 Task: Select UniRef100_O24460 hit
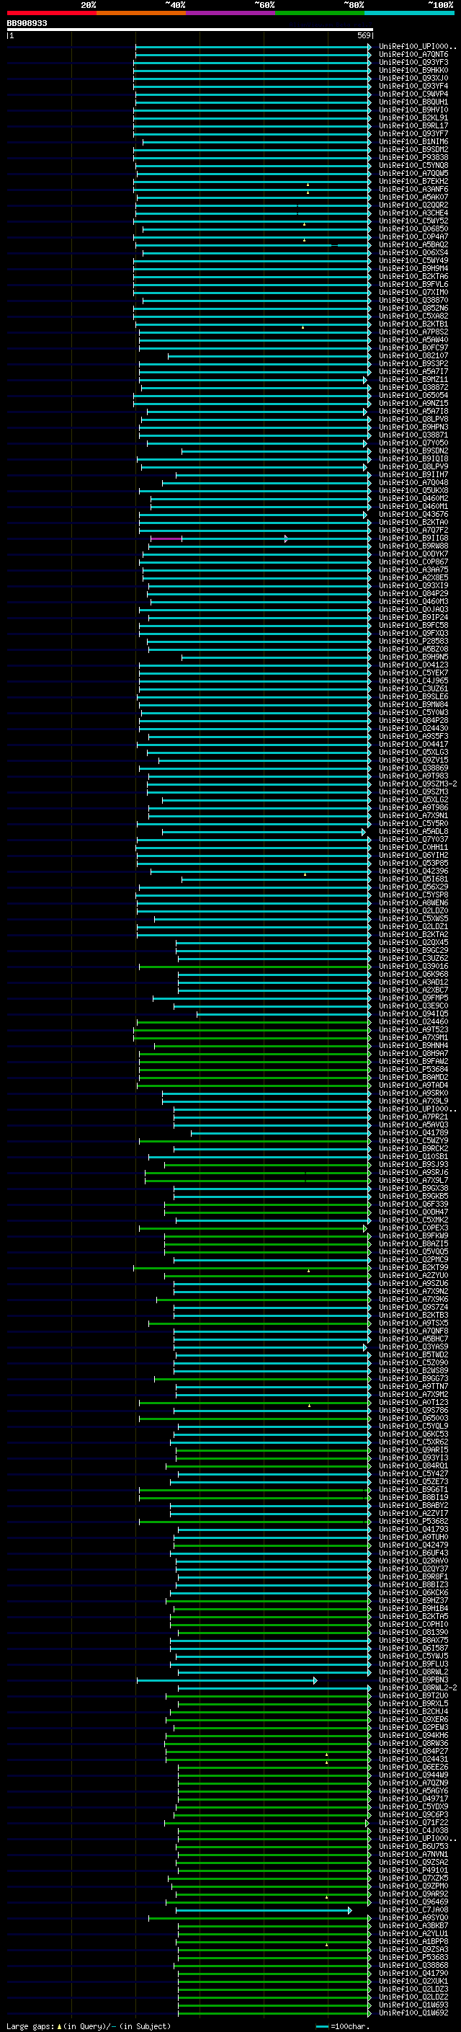tap(413, 1021)
